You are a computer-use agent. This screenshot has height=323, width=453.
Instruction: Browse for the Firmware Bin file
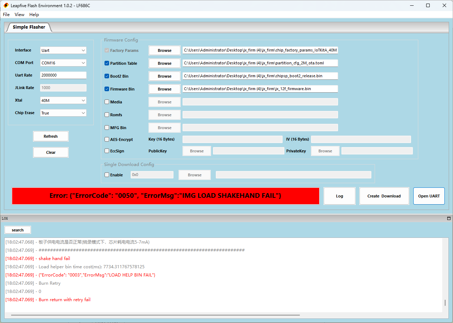pyautogui.click(x=165, y=89)
